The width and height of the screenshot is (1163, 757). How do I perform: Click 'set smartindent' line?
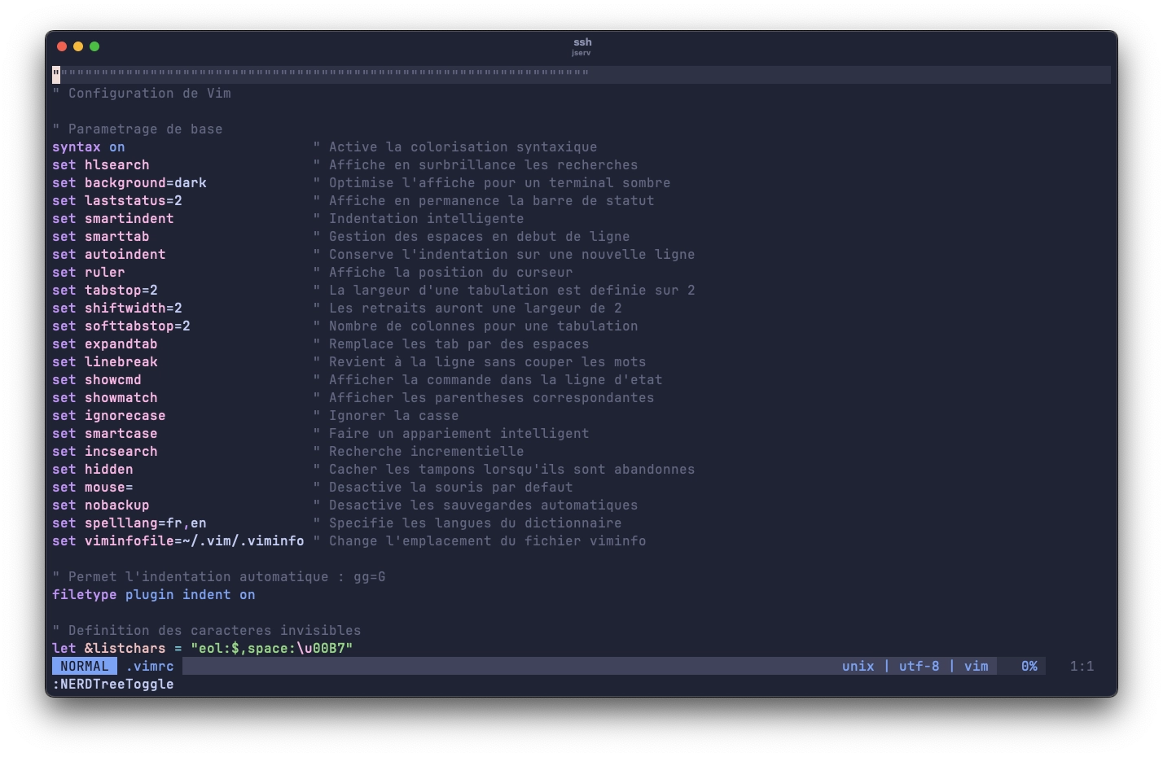(113, 219)
